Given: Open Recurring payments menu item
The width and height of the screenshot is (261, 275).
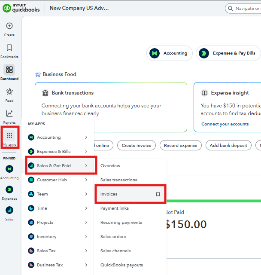Looking at the screenshot, I should [x=130, y=223].
